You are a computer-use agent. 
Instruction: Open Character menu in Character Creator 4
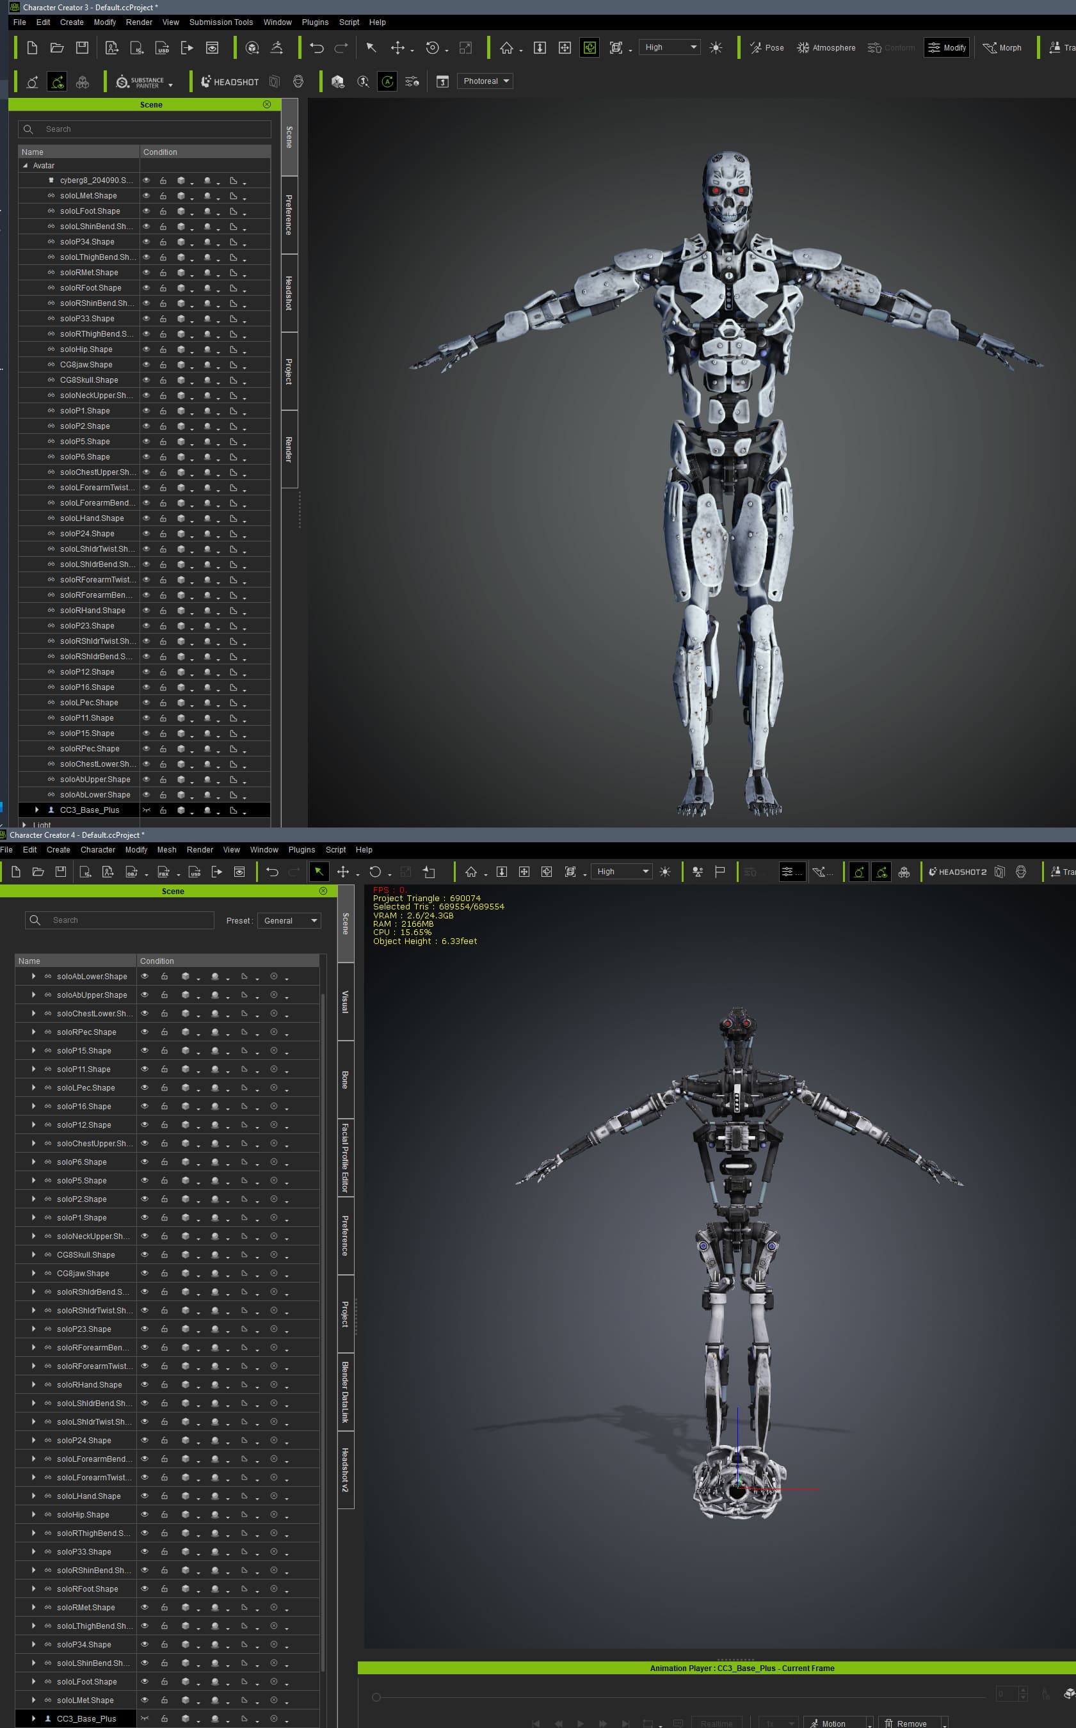pos(97,849)
